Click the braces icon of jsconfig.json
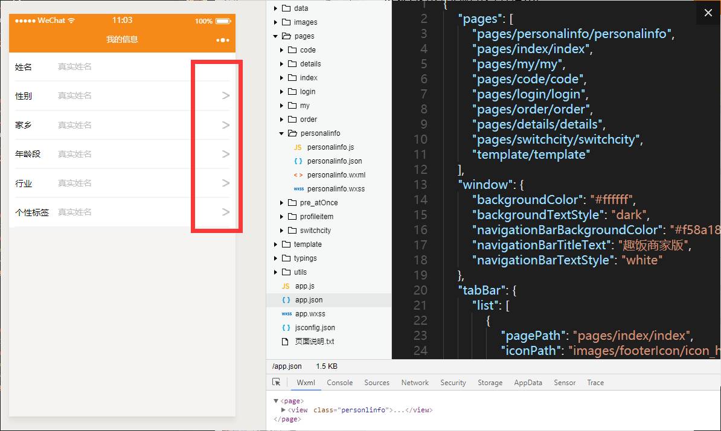 [286, 328]
